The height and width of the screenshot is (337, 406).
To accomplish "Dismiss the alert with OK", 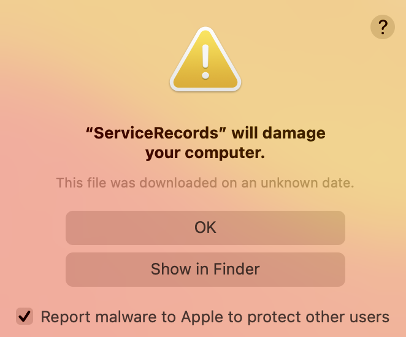I will point(205,227).
